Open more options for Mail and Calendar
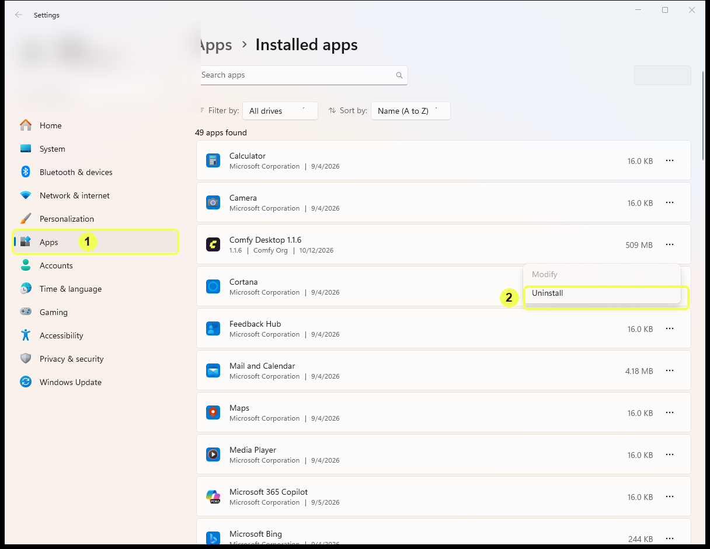This screenshot has width=710, height=549. pos(670,370)
